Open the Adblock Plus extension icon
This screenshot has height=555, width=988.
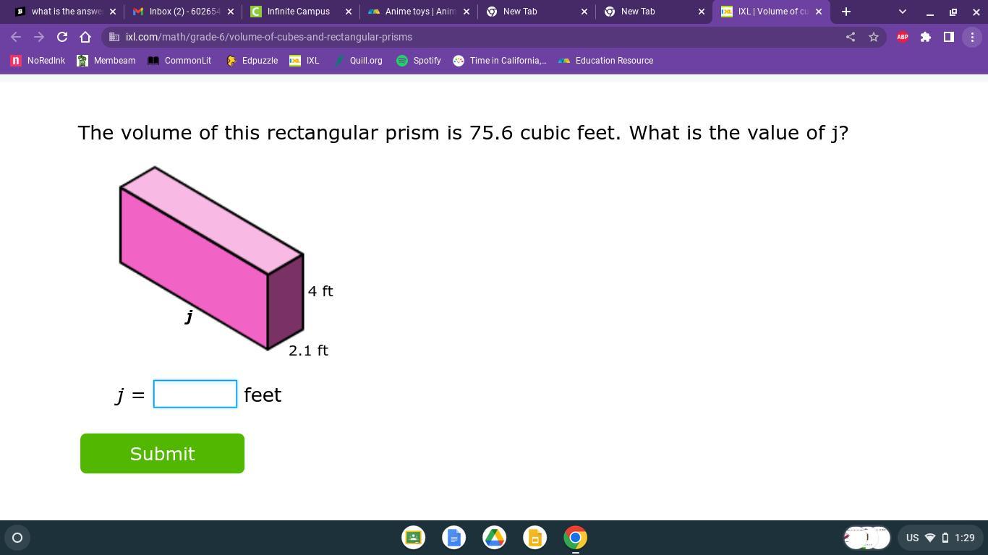pos(903,37)
